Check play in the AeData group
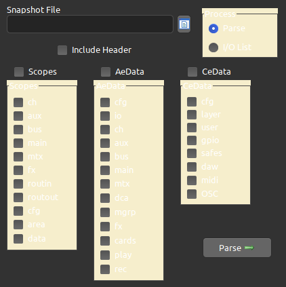 point(105,255)
